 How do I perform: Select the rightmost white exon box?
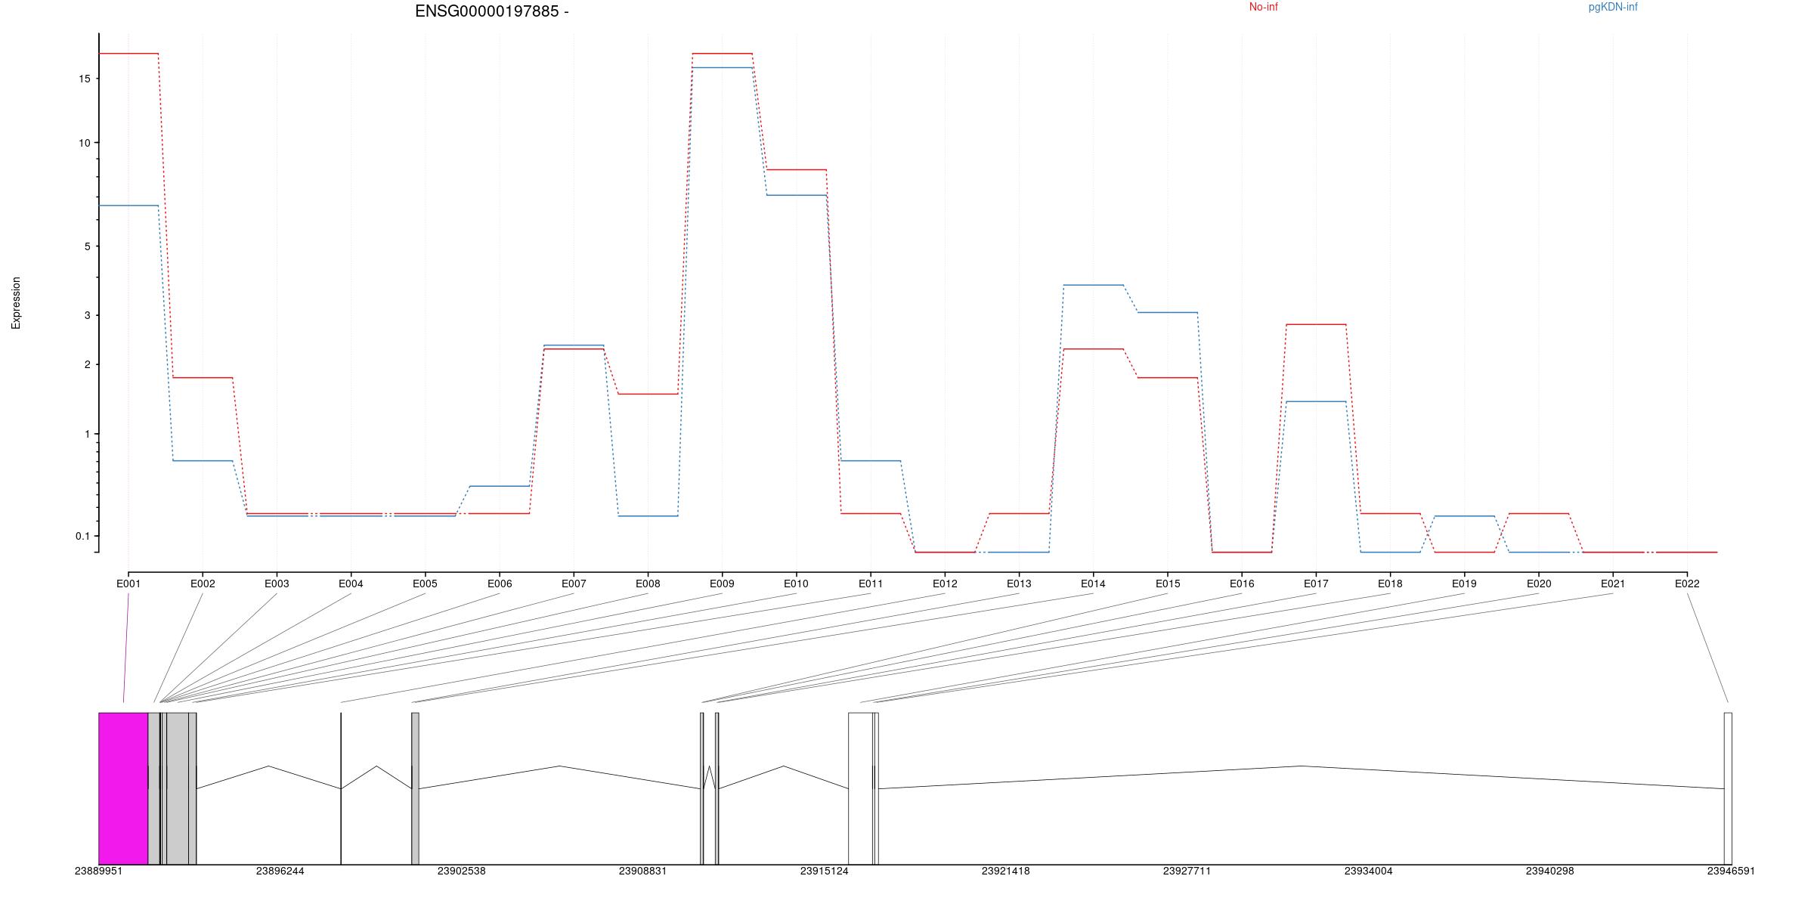point(1728,788)
